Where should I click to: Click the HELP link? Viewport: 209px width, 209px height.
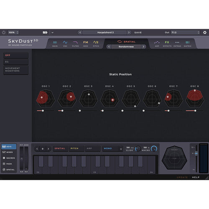coord(196,177)
